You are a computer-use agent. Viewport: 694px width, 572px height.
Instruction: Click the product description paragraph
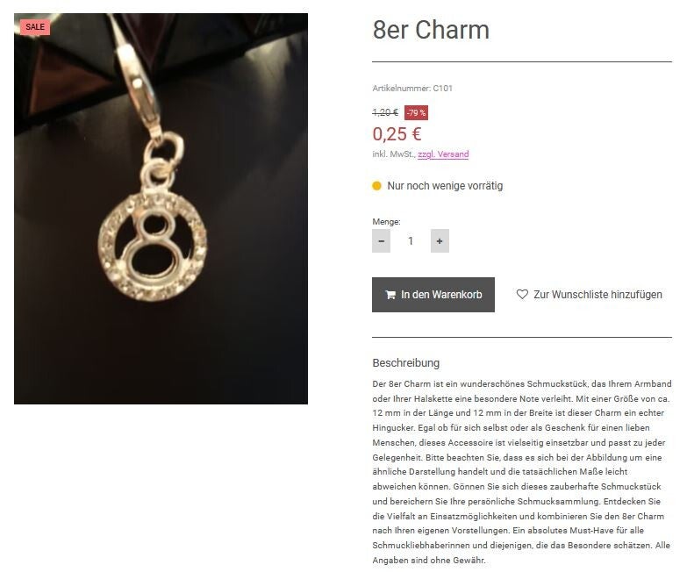[x=522, y=472]
